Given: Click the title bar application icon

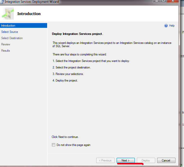Looking at the screenshot, I should 2,2.
